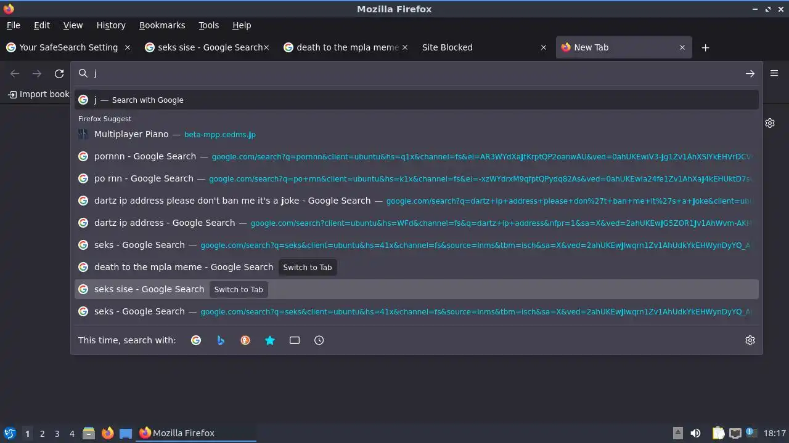
Task: Select 'j — Search with Google' suggestion
Action: pos(417,100)
